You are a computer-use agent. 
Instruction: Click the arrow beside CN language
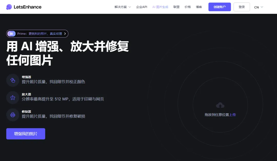click(262, 7)
